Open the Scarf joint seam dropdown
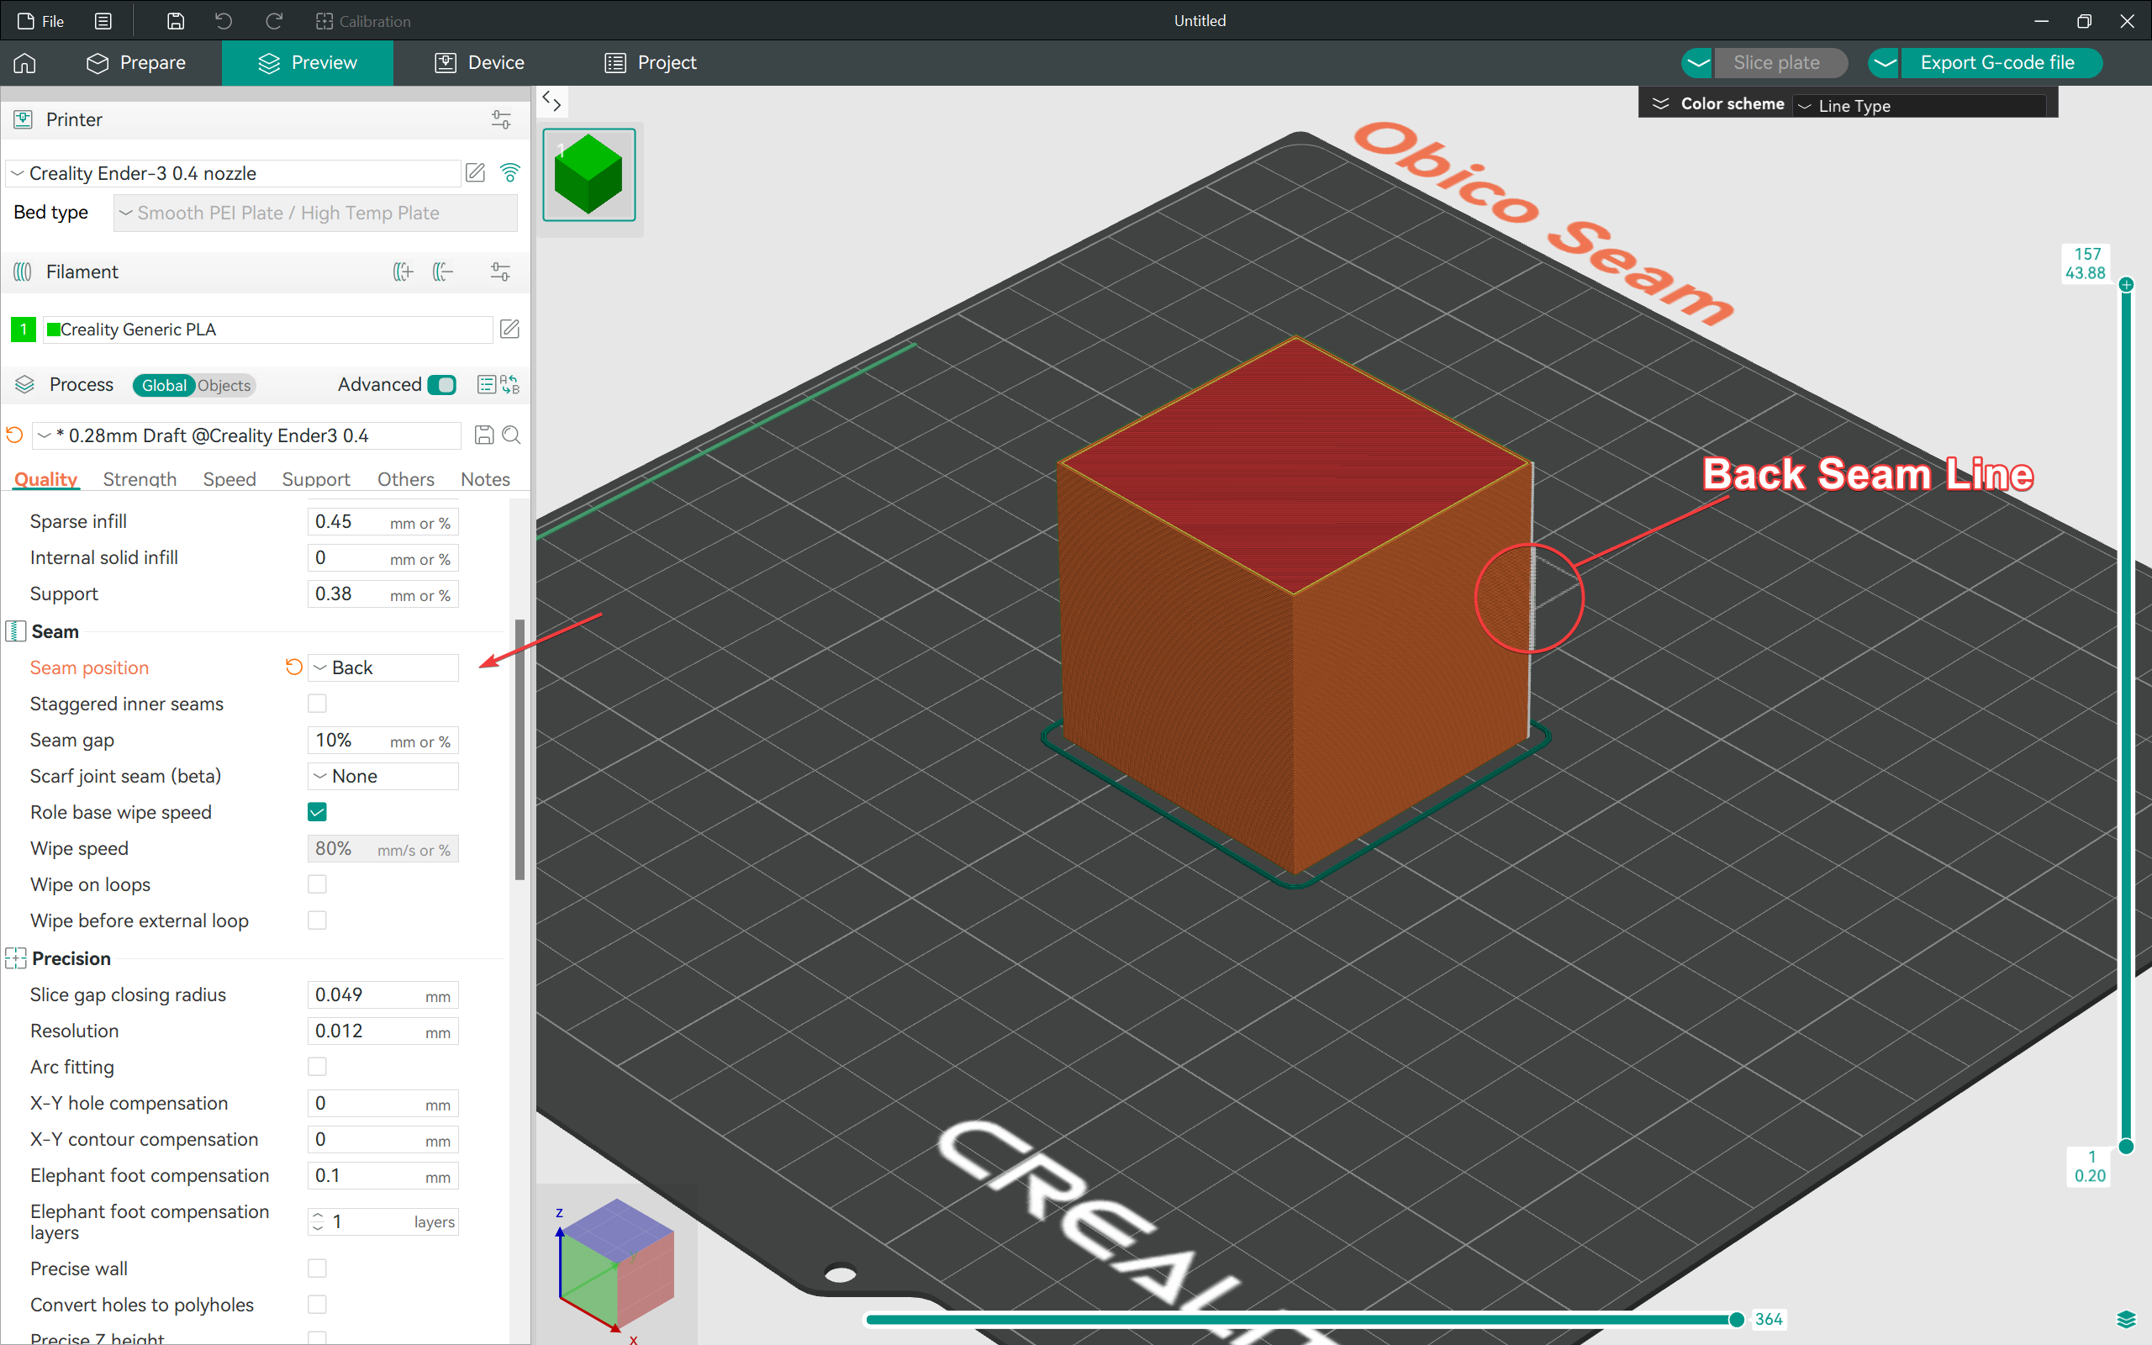This screenshot has height=1345, width=2152. (383, 777)
